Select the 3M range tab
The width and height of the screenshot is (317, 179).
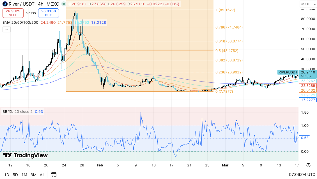pyautogui.click(x=33, y=175)
